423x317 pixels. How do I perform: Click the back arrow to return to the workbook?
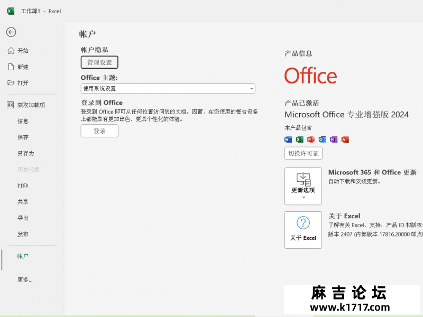click(11, 32)
